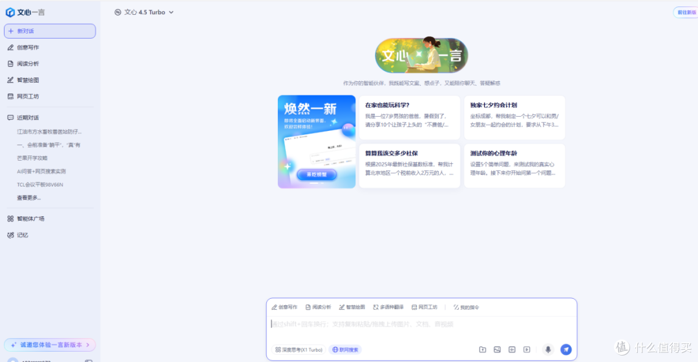This screenshot has height=362, width=698.
Task: Click the 诚邀您体验一言新版本 banner
Action: click(50, 345)
